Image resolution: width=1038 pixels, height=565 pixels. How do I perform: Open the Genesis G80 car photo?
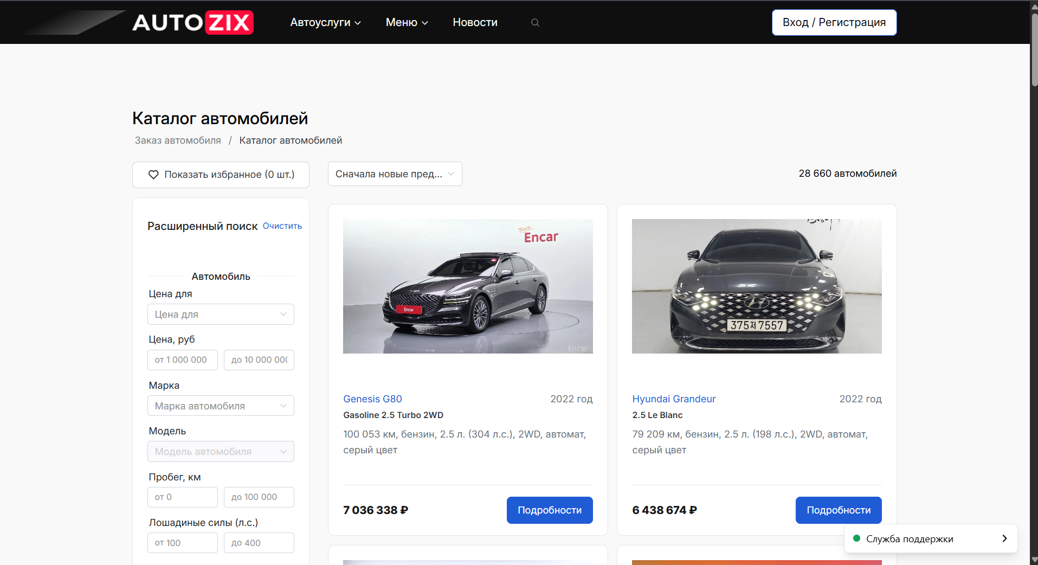click(x=468, y=286)
